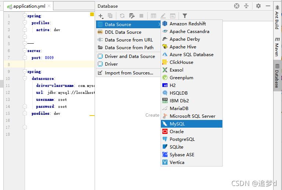Click the password key on line 14
Viewport: 282px width, 190px height.
[45, 106]
